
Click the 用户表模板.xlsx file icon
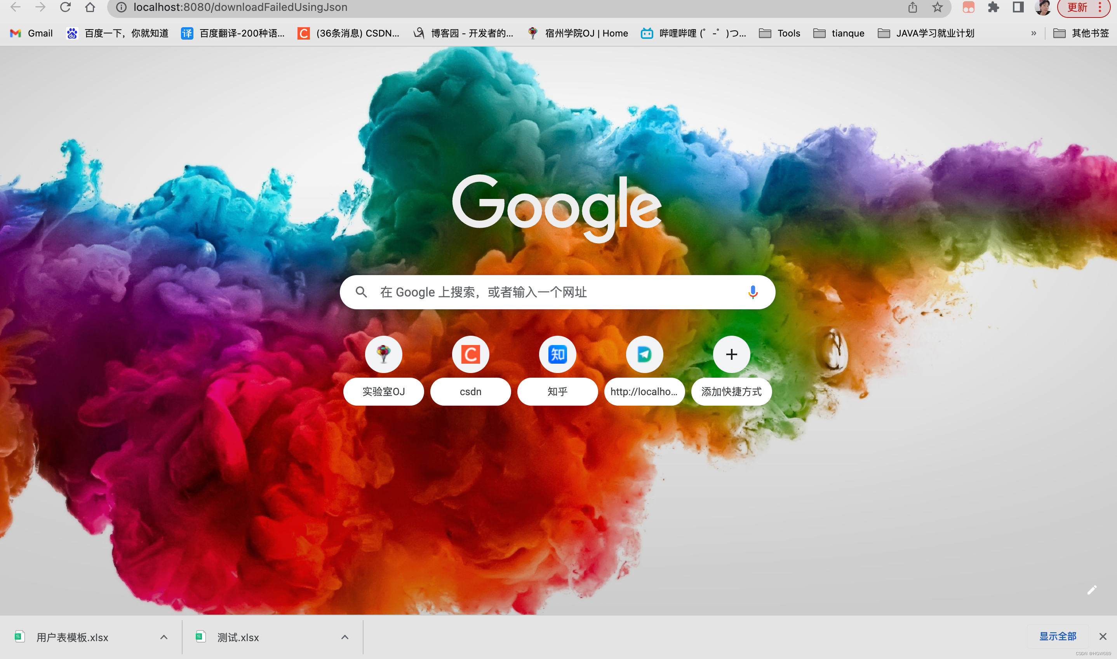[x=19, y=636]
